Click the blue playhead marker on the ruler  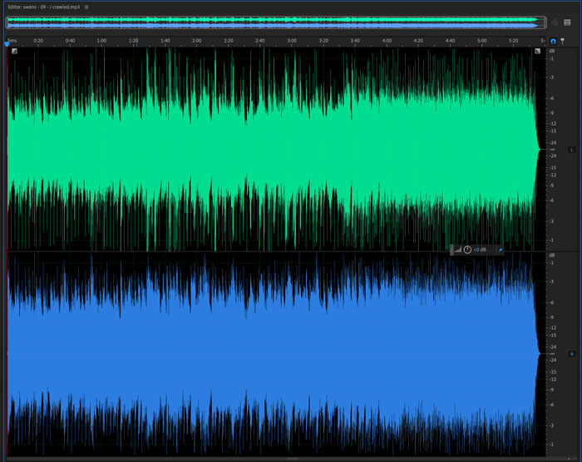point(7,44)
